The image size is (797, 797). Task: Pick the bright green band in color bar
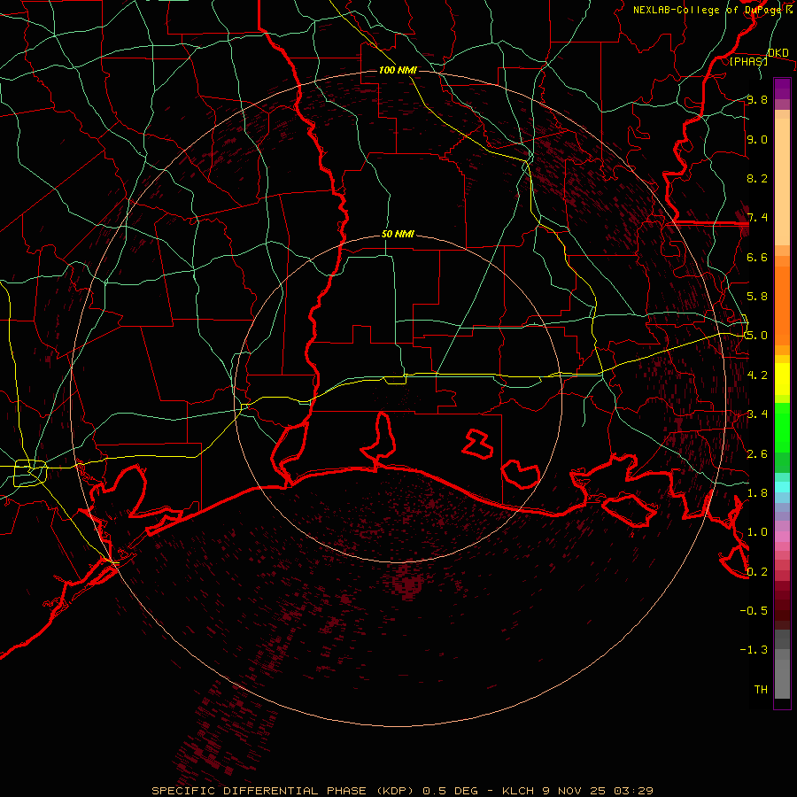(x=782, y=428)
